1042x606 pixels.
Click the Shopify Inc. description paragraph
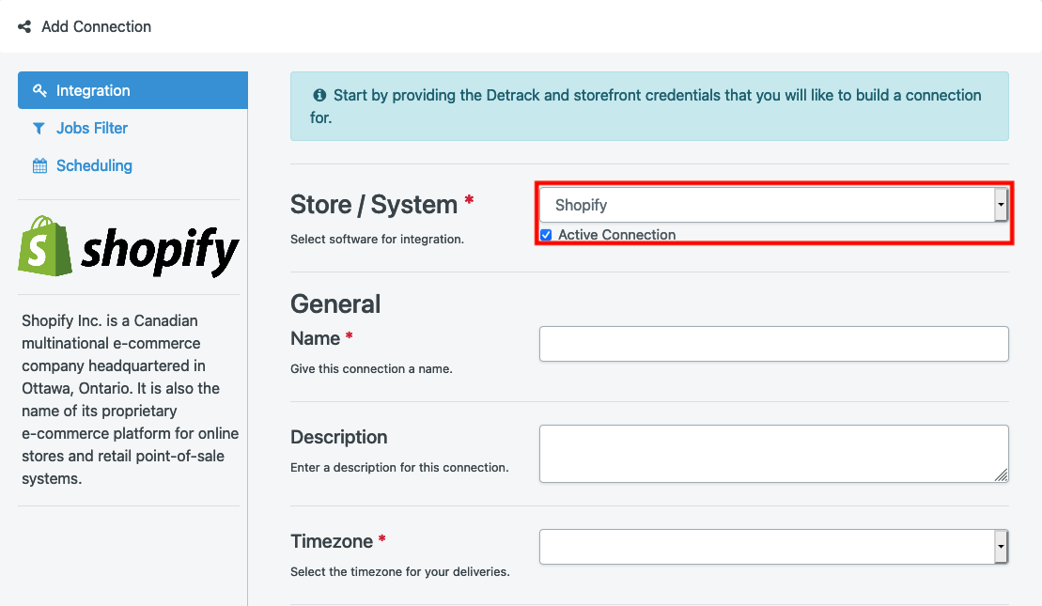131,399
